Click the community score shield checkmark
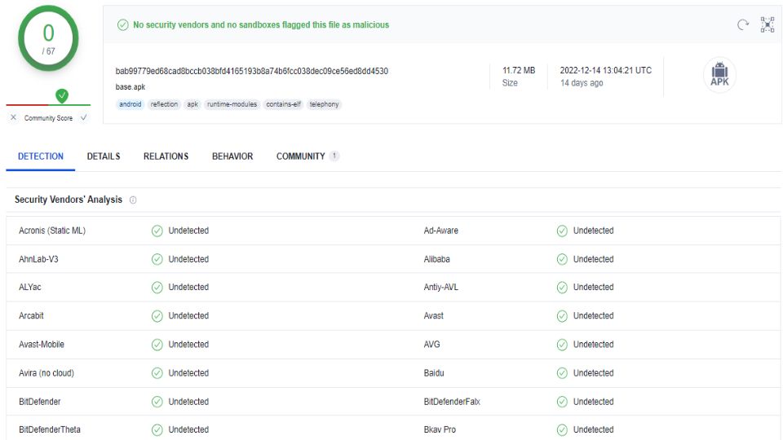Image resolution: width=783 pixels, height=440 pixels. pyautogui.click(x=62, y=95)
